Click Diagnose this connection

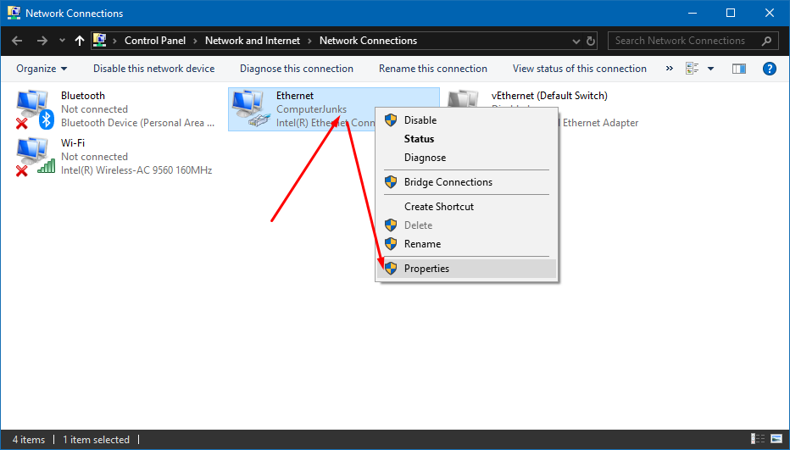[297, 69]
